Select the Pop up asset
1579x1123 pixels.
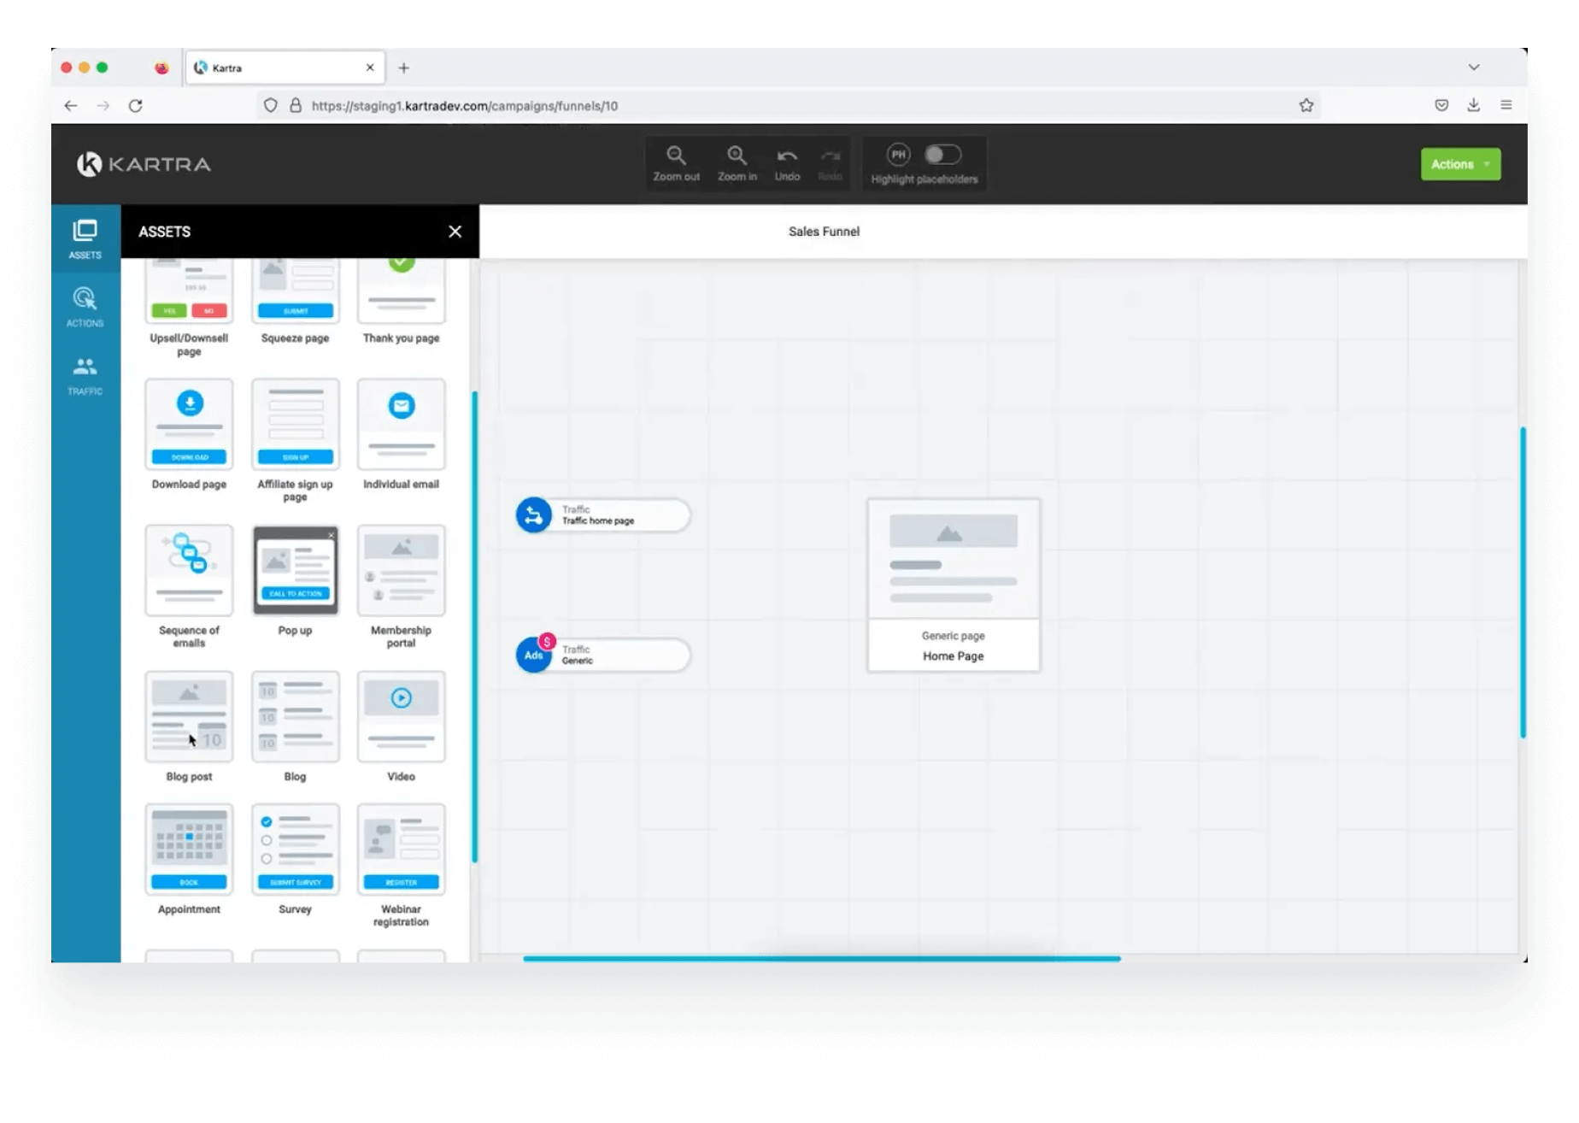coord(296,571)
